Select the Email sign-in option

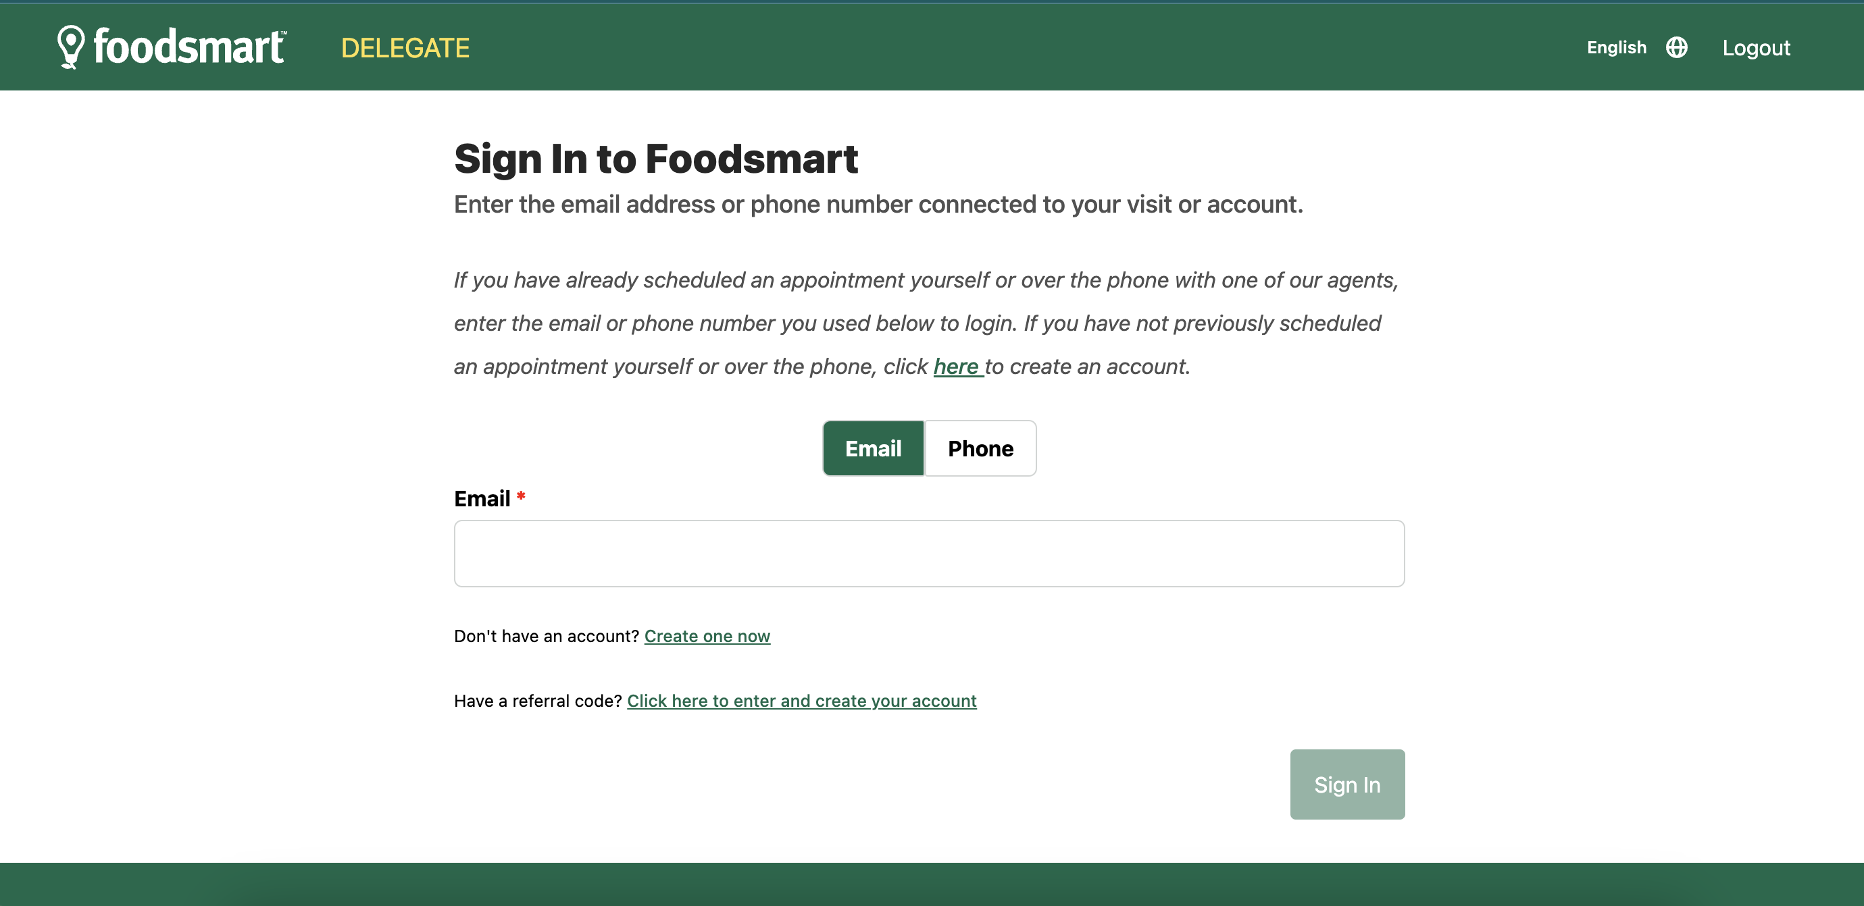pos(873,448)
